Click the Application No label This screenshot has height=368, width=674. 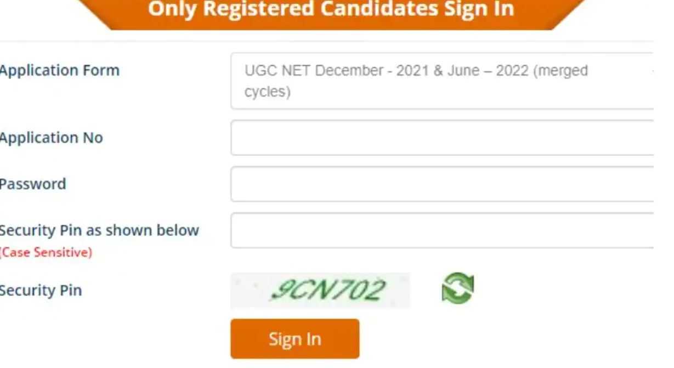pos(51,138)
